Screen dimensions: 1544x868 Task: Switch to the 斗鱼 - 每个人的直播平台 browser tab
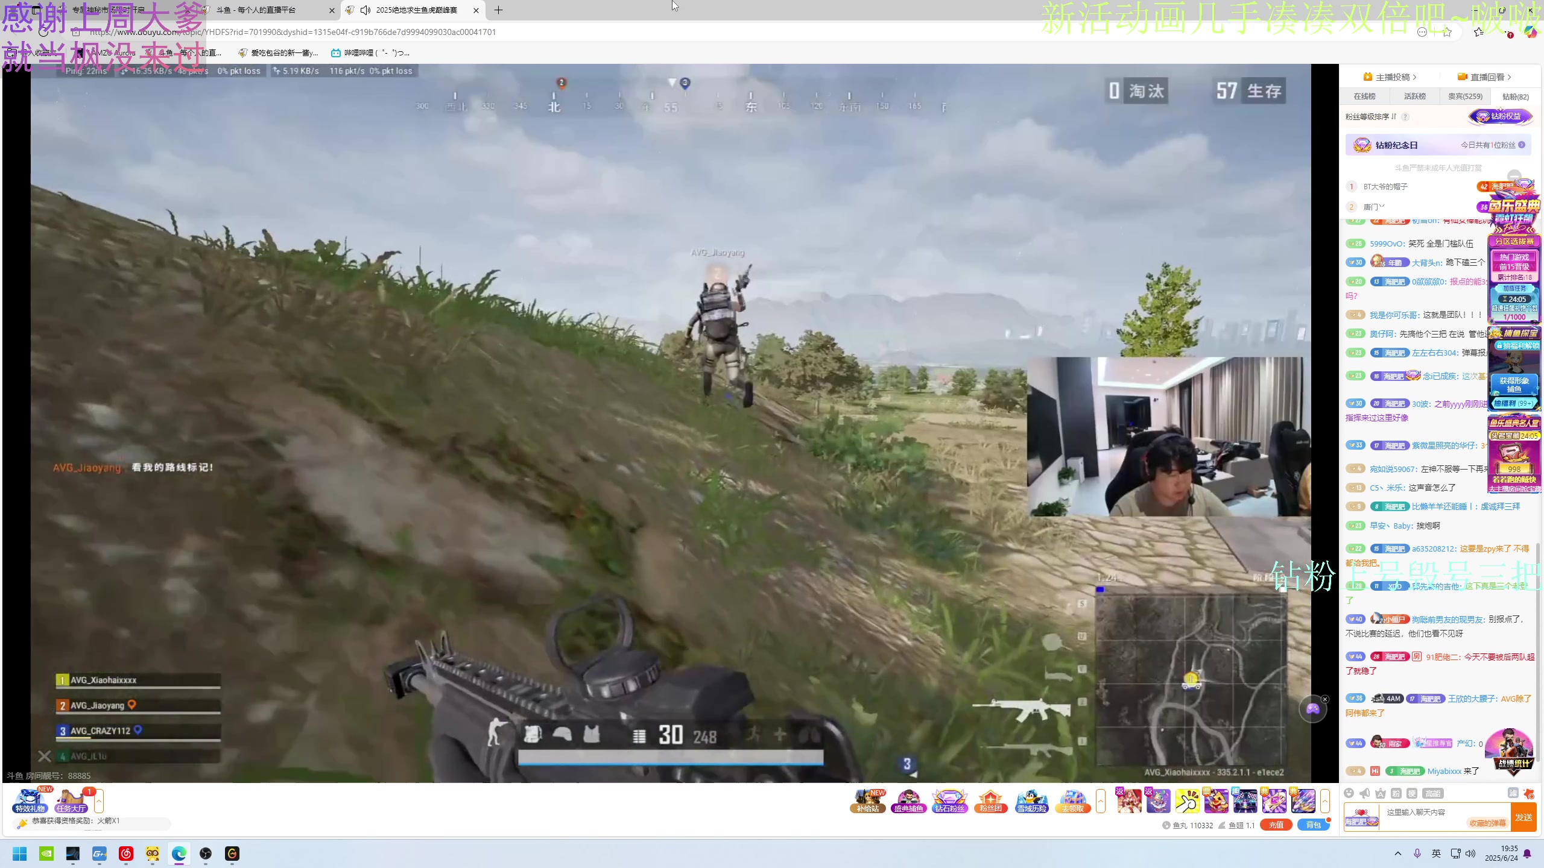click(267, 10)
